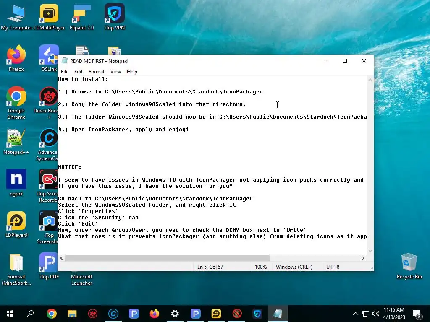Open File Explorer from the taskbar

(x=72, y=314)
